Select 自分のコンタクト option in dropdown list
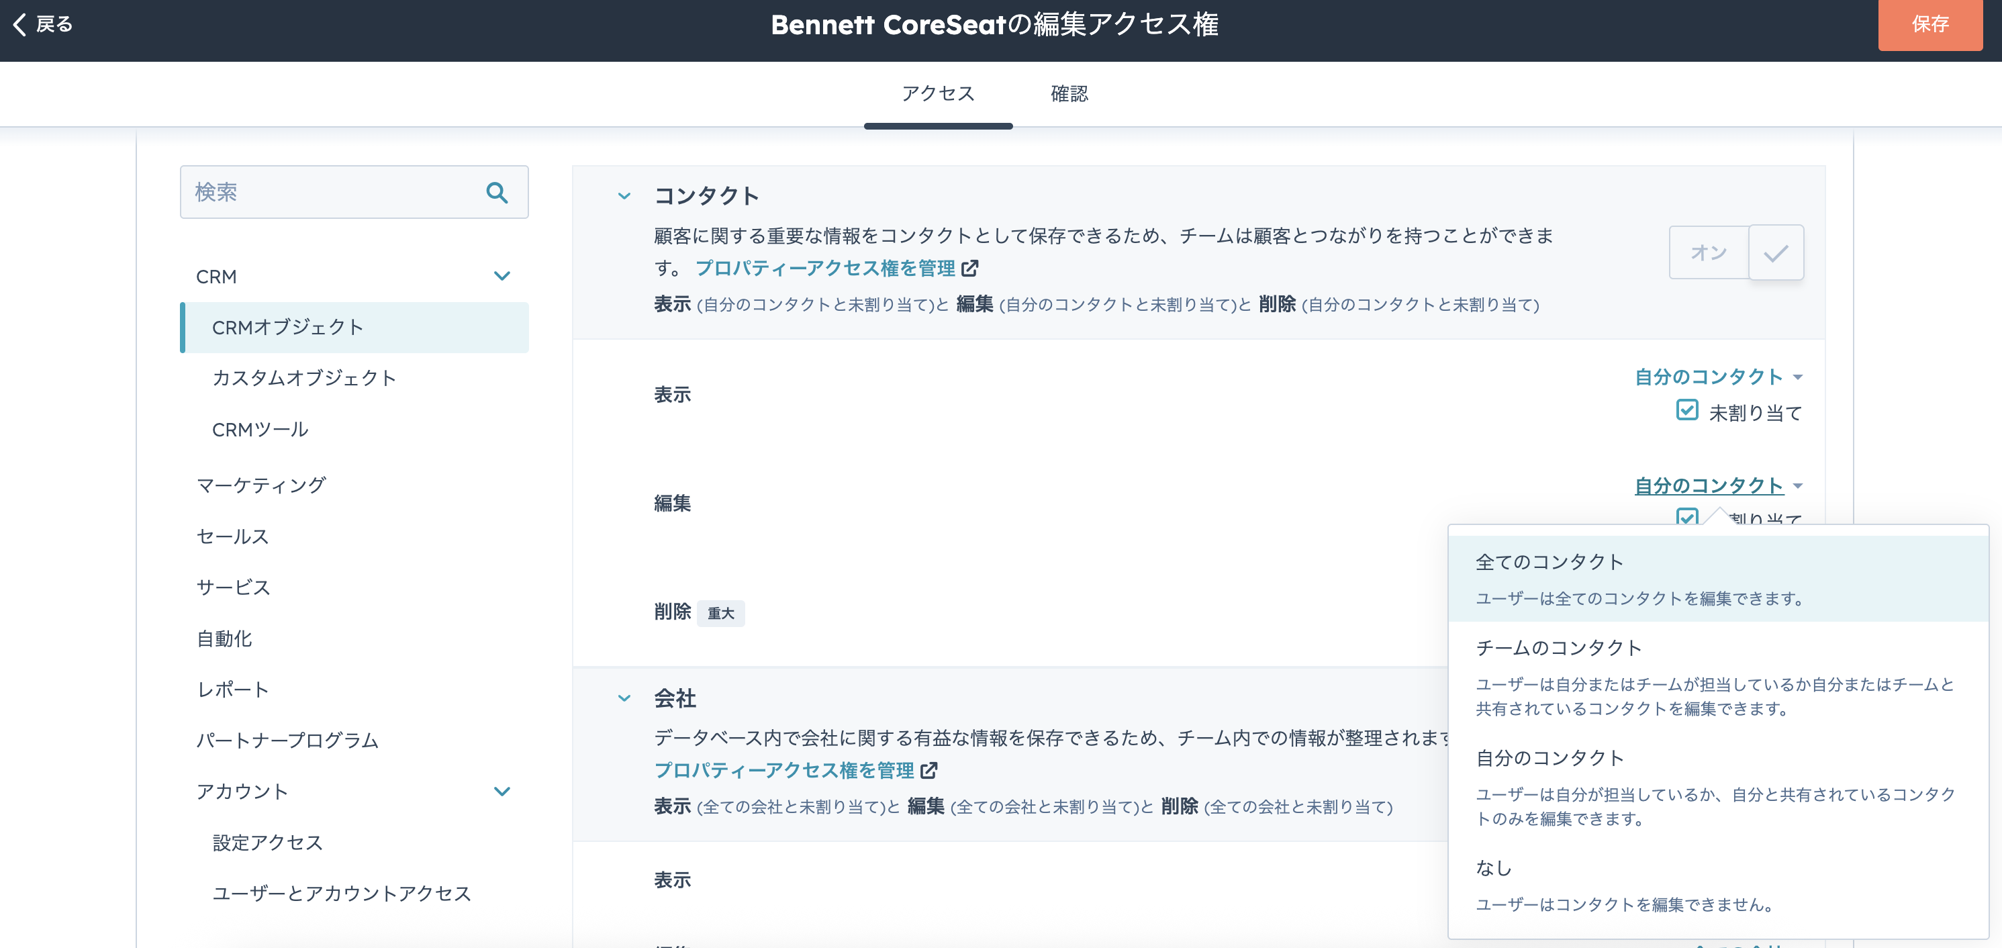 click(x=1718, y=786)
